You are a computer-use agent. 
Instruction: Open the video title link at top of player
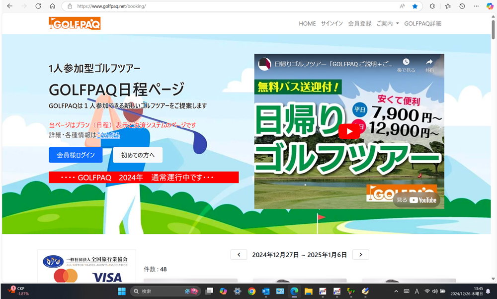[333, 64]
